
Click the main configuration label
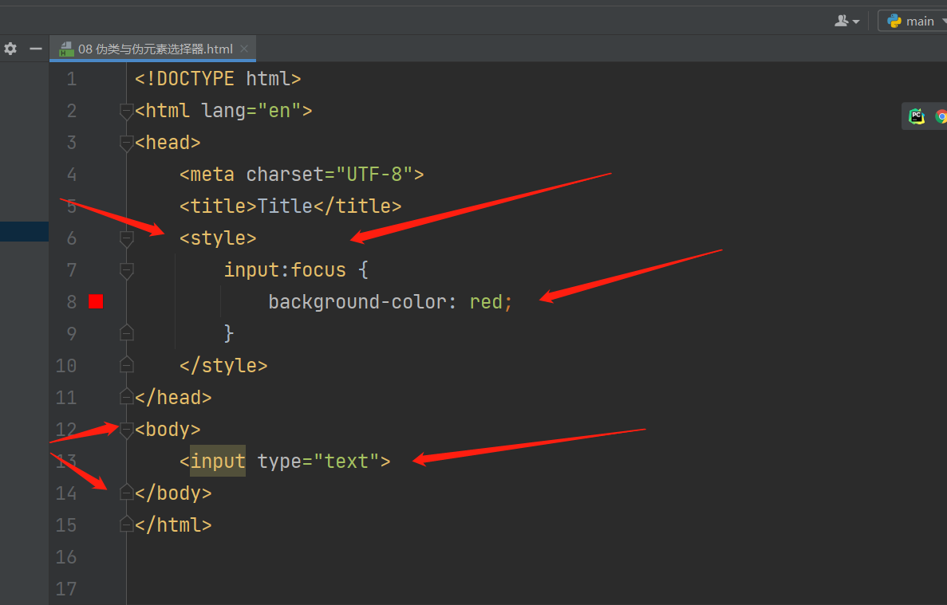920,22
